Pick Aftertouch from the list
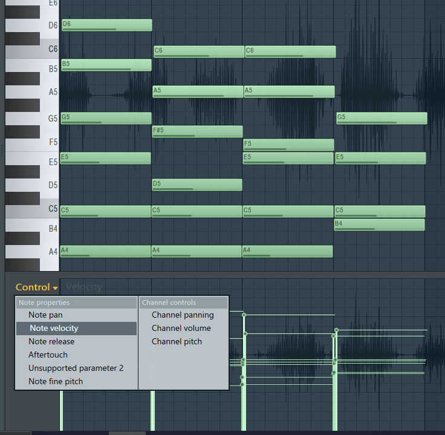Viewport: 445px width, 435px height. (x=48, y=355)
